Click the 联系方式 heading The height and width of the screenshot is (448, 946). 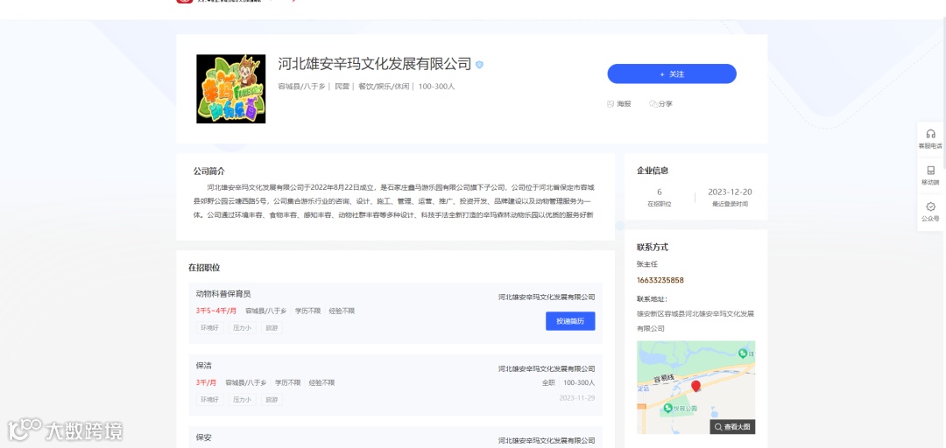[x=653, y=248]
